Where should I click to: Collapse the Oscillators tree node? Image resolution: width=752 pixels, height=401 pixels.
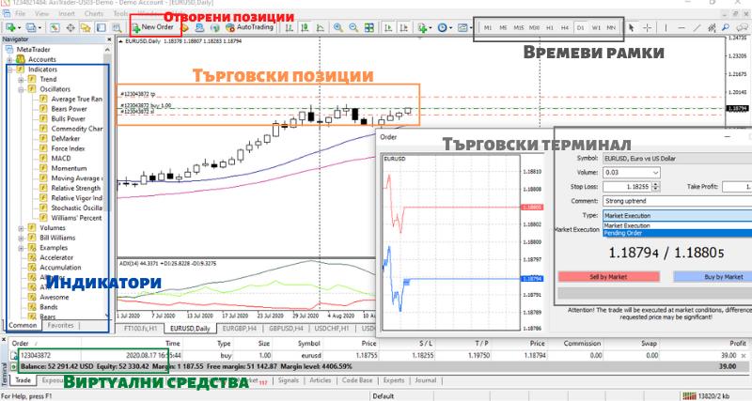[x=21, y=90]
